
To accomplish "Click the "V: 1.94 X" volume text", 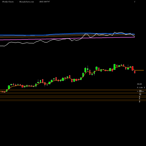I will [x=141, y=88].
